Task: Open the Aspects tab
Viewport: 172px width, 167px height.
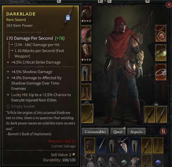Action: click(x=136, y=132)
